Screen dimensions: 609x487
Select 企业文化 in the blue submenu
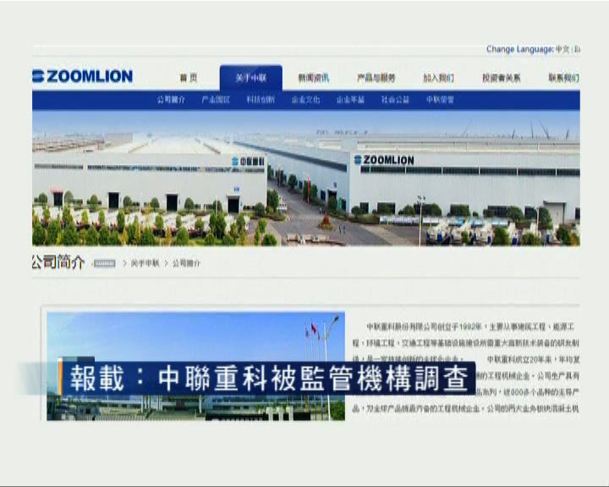[x=305, y=100]
